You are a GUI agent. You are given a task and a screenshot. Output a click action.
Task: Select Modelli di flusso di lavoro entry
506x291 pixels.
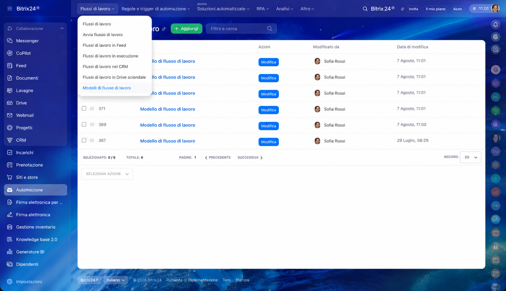(107, 88)
